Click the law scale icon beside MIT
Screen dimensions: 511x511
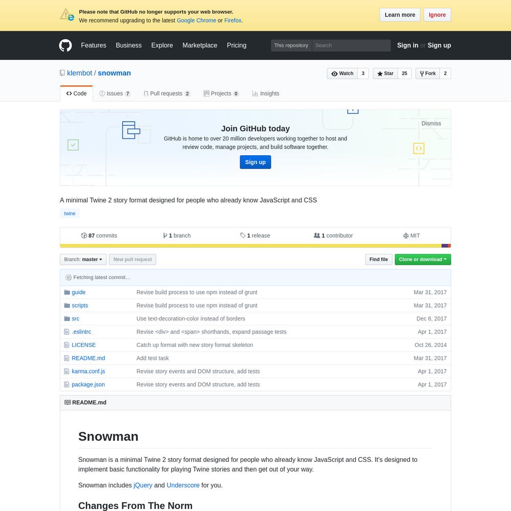coord(406,236)
